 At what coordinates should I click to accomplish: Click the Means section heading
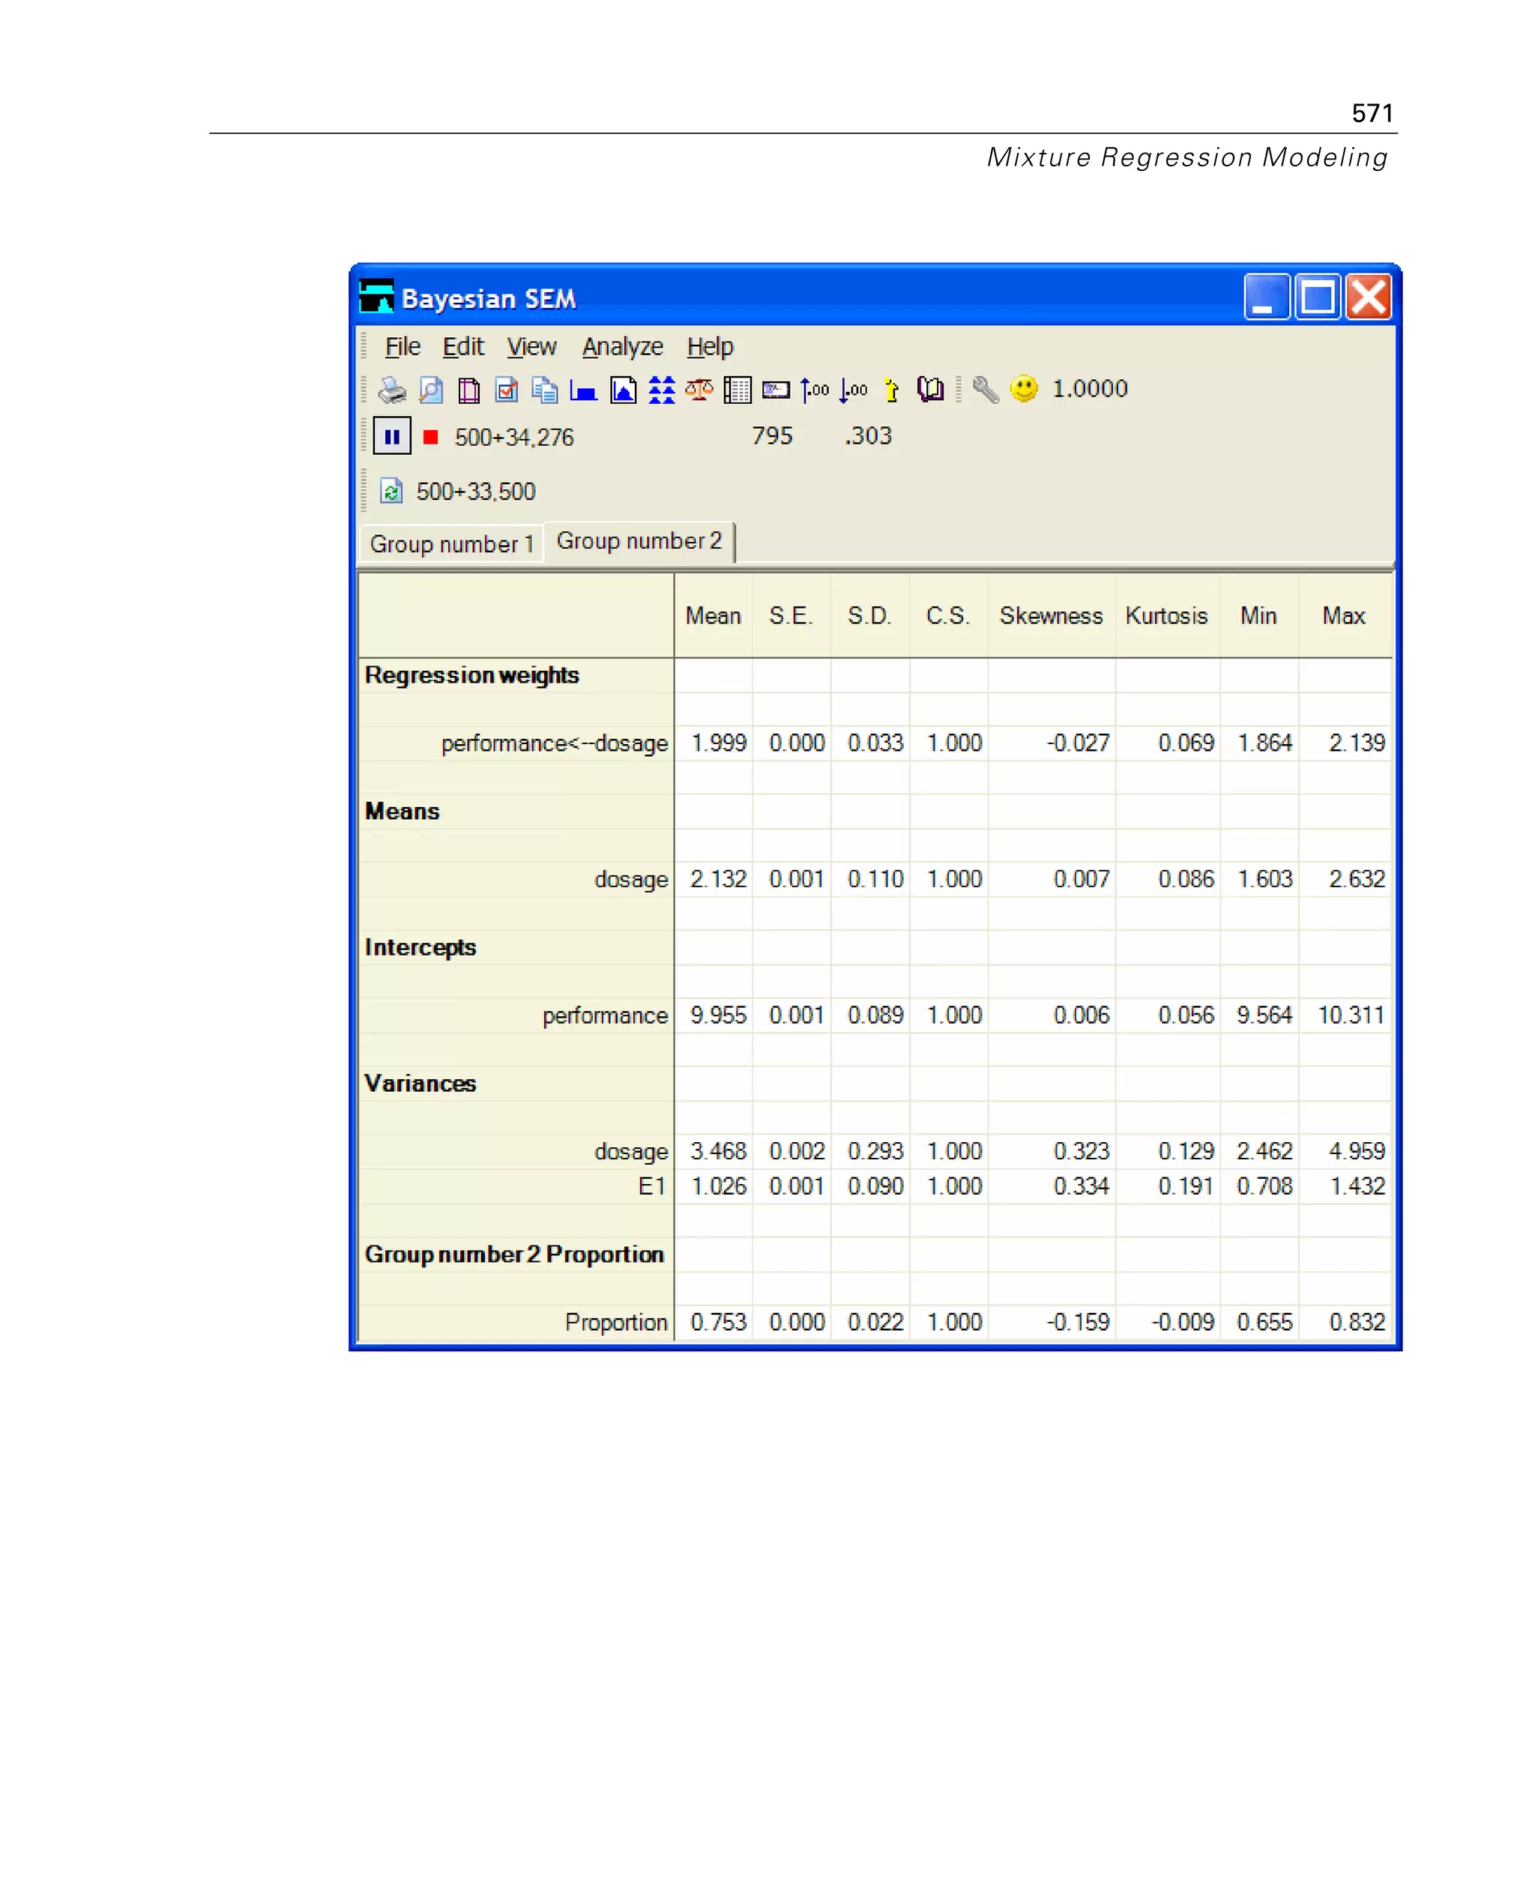[x=402, y=812]
